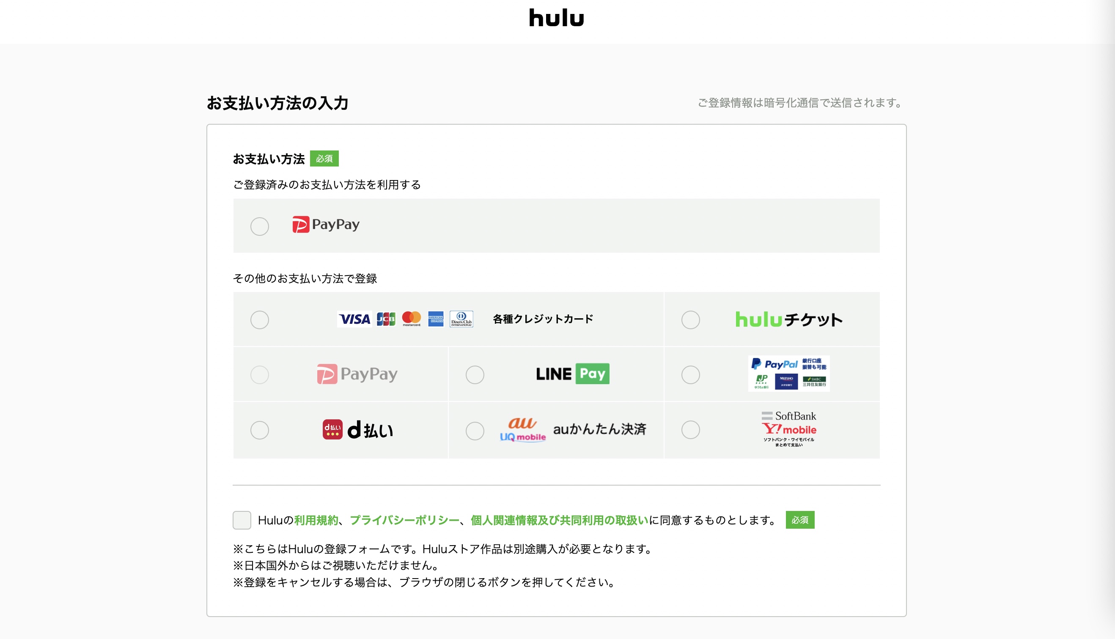Click the Mastercard logo
Image resolution: width=1115 pixels, height=639 pixels.
[412, 319]
